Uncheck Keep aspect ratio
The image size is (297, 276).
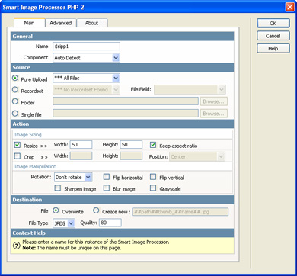pyautogui.click(x=153, y=145)
